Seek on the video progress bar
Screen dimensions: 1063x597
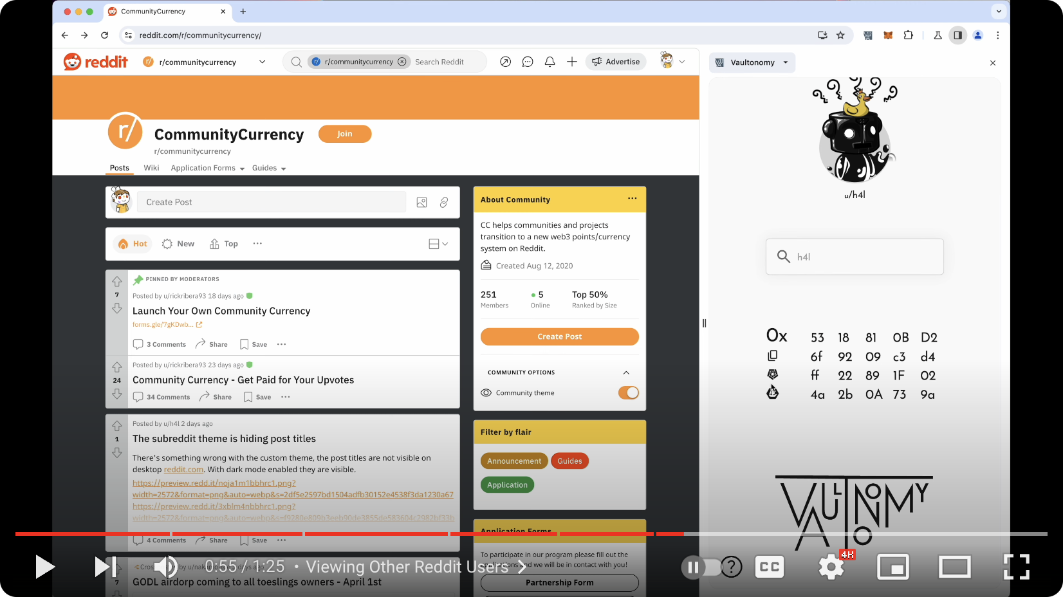pos(531,533)
